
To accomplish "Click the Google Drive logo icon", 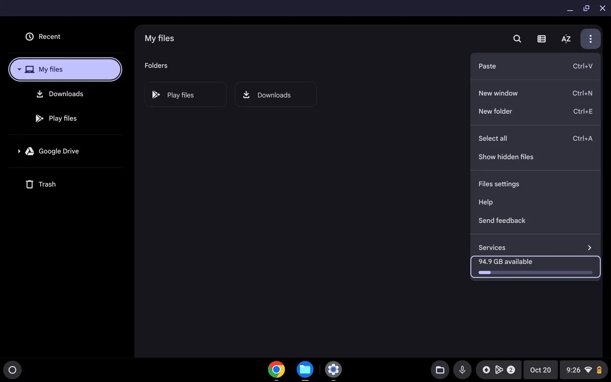I will click(30, 151).
